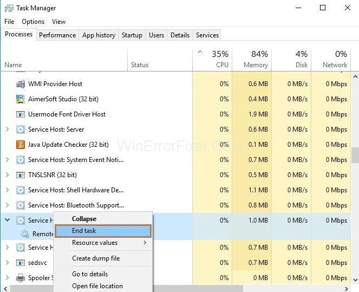Click the WMI Provider Host process icon
The height and width of the screenshot is (292, 359).
coord(21,84)
